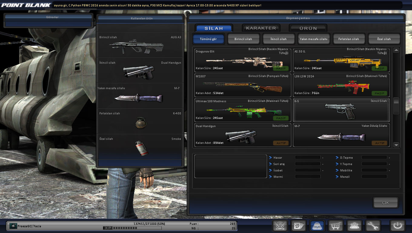Toggle the AKTİF badge on M-7 card
This screenshot has width=412, height=233.
click(x=379, y=143)
